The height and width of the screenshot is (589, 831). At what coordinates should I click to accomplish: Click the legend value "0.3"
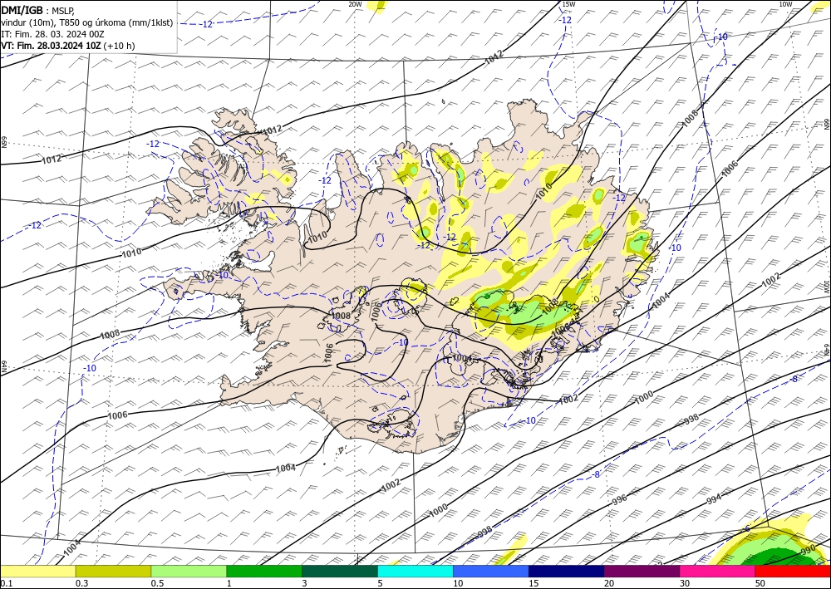pos(81,583)
